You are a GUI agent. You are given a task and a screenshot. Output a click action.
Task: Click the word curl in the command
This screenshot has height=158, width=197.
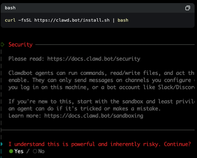(x=10, y=20)
